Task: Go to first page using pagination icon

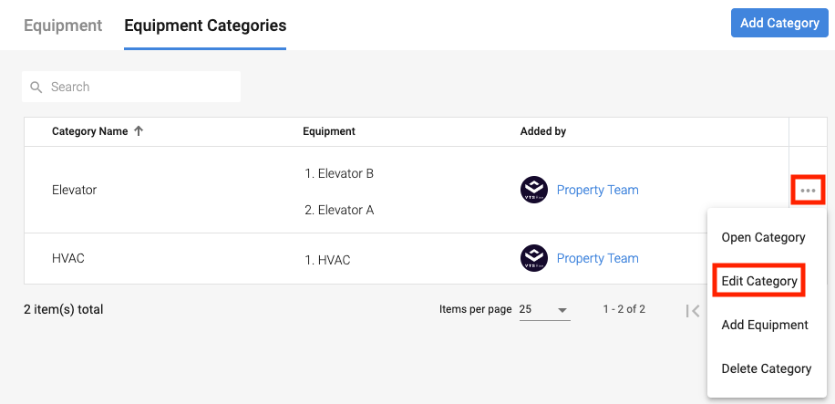Action: click(693, 310)
